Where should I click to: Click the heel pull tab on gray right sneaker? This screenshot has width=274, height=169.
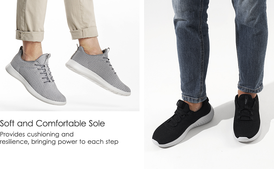(77, 46)
